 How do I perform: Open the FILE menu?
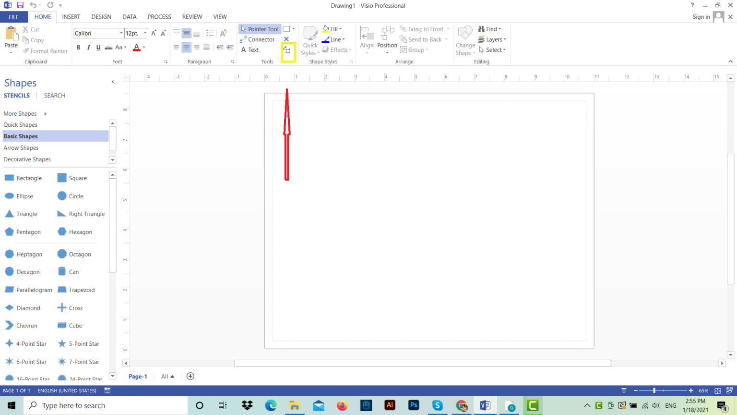(14, 17)
